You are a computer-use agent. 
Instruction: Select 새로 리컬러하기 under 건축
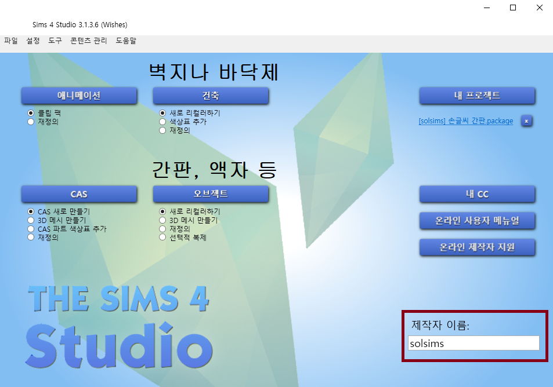[x=190, y=113]
